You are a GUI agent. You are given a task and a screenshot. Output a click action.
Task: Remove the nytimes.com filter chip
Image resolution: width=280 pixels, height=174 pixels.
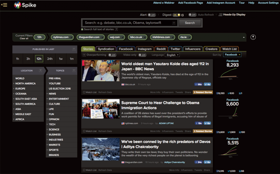point(72,37)
